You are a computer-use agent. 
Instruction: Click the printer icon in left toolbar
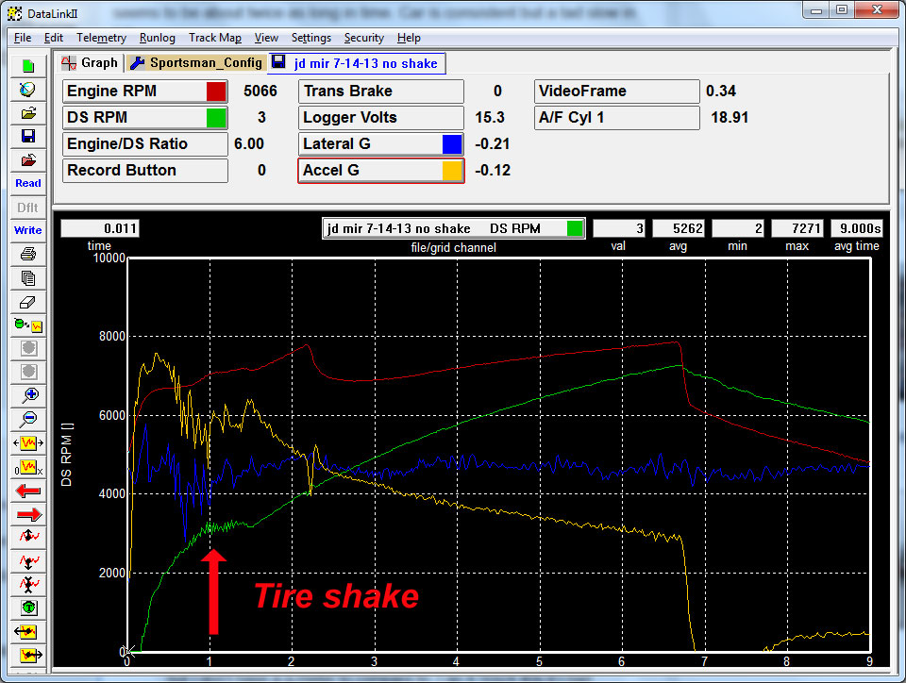[x=28, y=254]
